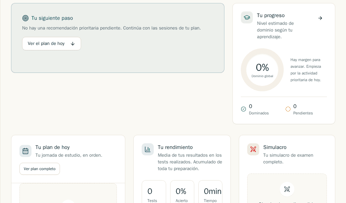Click the red crossed swords Simulacro icon
The height and width of the screenshot is (203, 346).
pos(253,149)
